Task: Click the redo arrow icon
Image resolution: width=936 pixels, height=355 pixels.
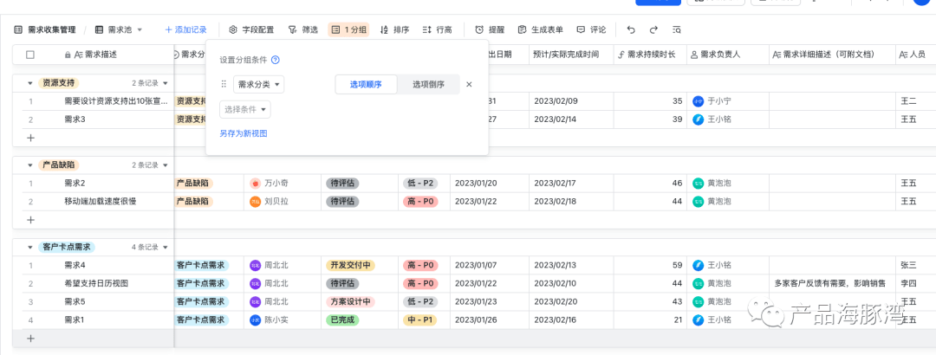Action: (653, 29)
